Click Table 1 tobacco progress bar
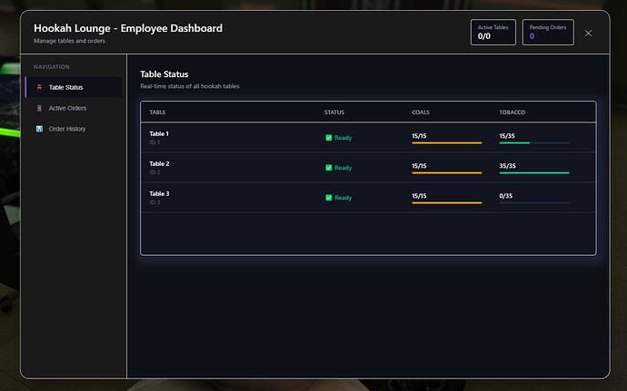627x391 pixels. (534, 142)
